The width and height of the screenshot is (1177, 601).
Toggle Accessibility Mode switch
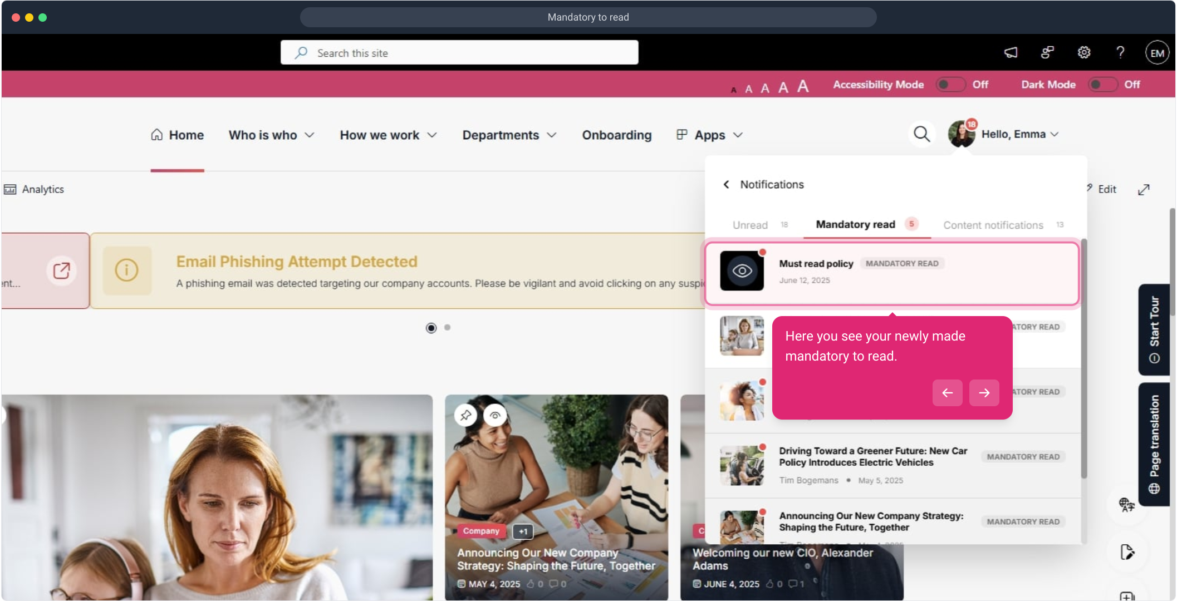(950, 85)
